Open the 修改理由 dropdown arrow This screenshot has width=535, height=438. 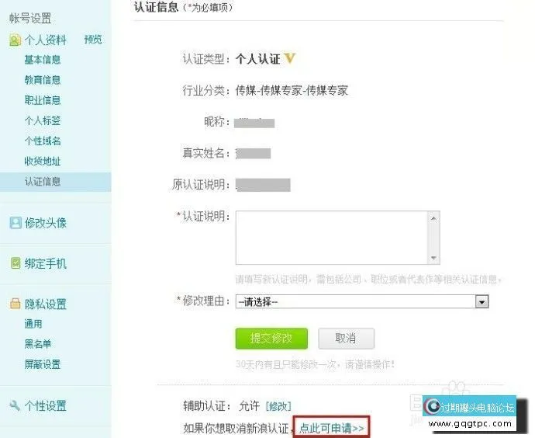pos(481,301)
